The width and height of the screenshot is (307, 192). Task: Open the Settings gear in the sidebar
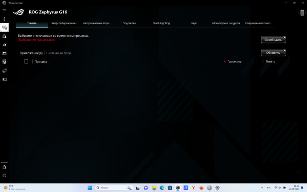click(4, 176)
